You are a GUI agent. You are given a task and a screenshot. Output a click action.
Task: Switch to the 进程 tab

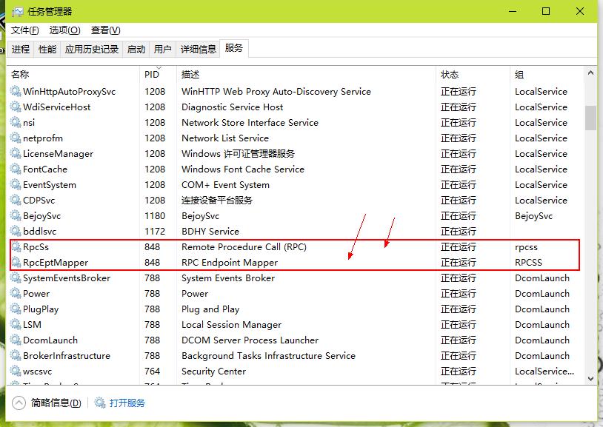[21, 48]
